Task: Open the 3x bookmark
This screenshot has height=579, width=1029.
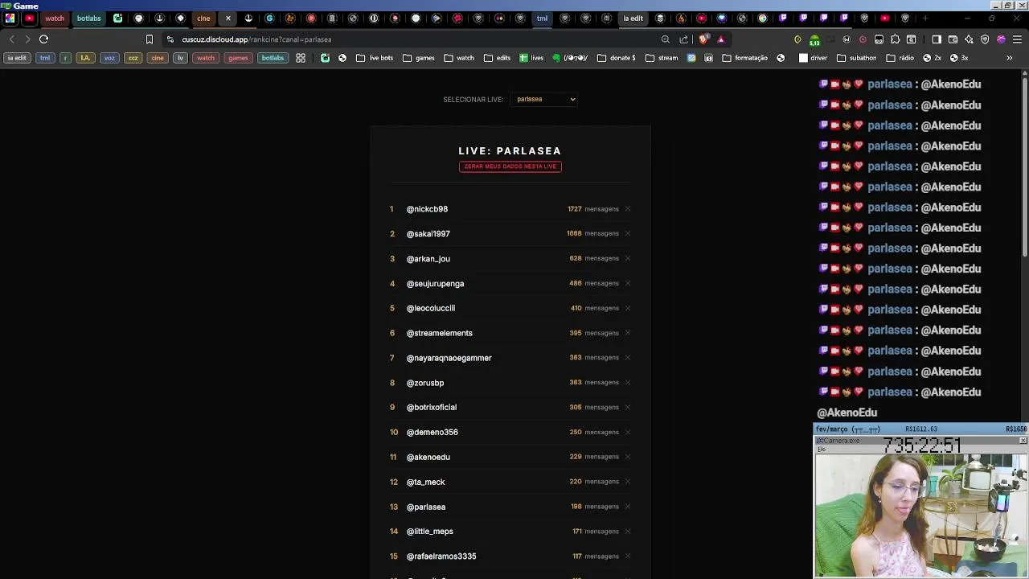Action: (x=959, y=58)
